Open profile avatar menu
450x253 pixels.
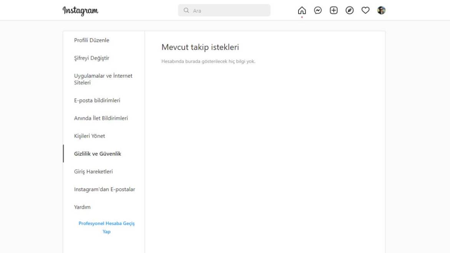pos(381,10)
